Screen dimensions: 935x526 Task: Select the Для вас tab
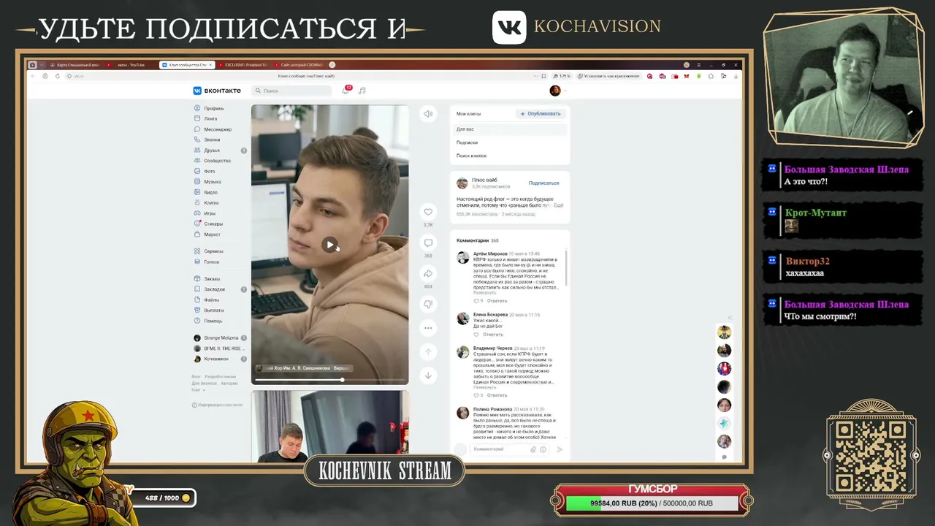[510, 129]
